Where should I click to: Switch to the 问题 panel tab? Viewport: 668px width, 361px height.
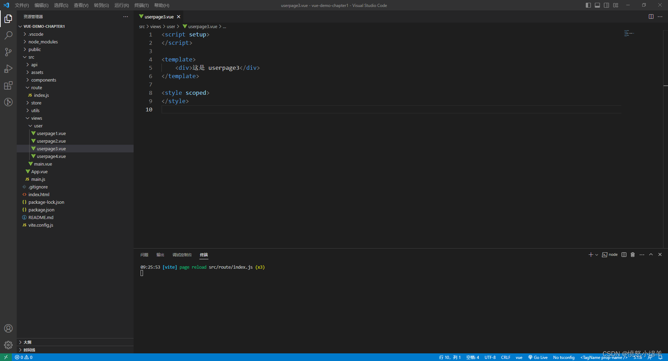144,255
